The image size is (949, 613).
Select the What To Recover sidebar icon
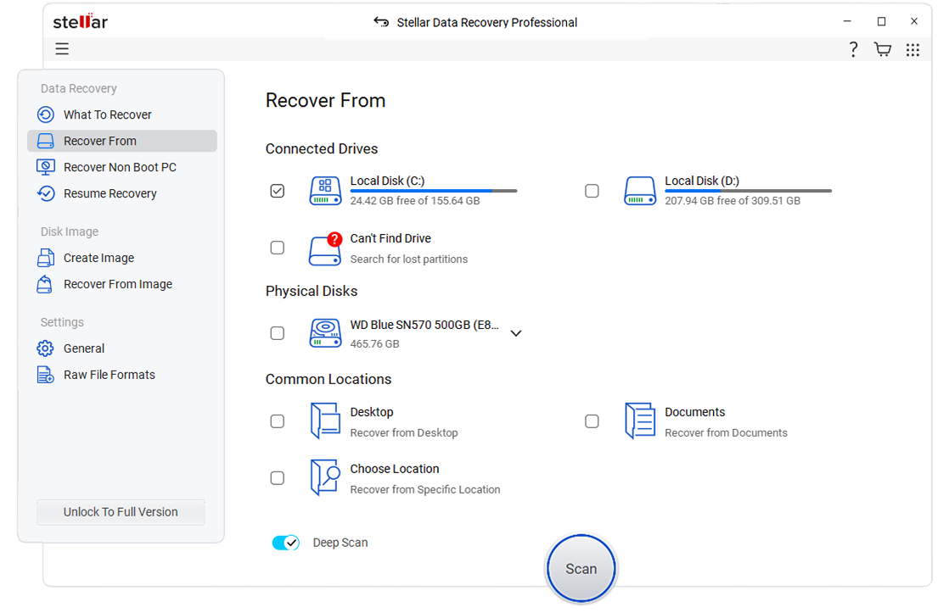[x=44, y=114]
